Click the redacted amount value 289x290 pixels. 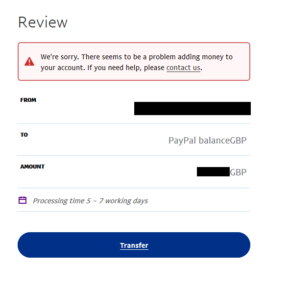click(213, 171)
